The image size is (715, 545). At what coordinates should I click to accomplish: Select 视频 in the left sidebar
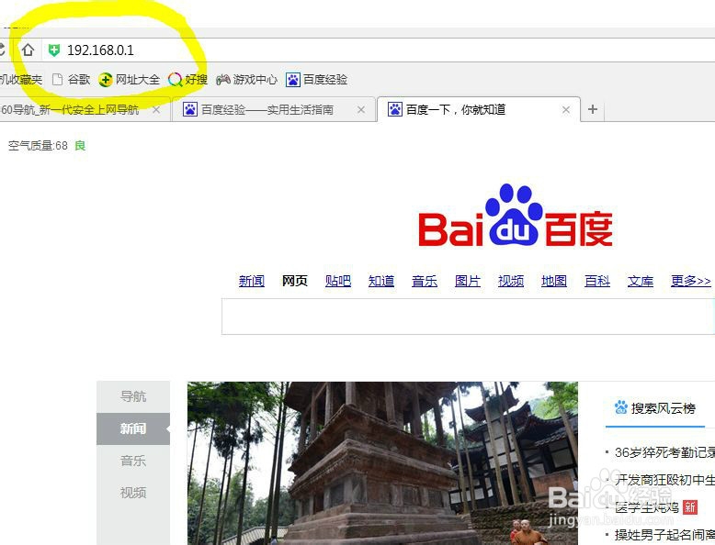(133, 493)
